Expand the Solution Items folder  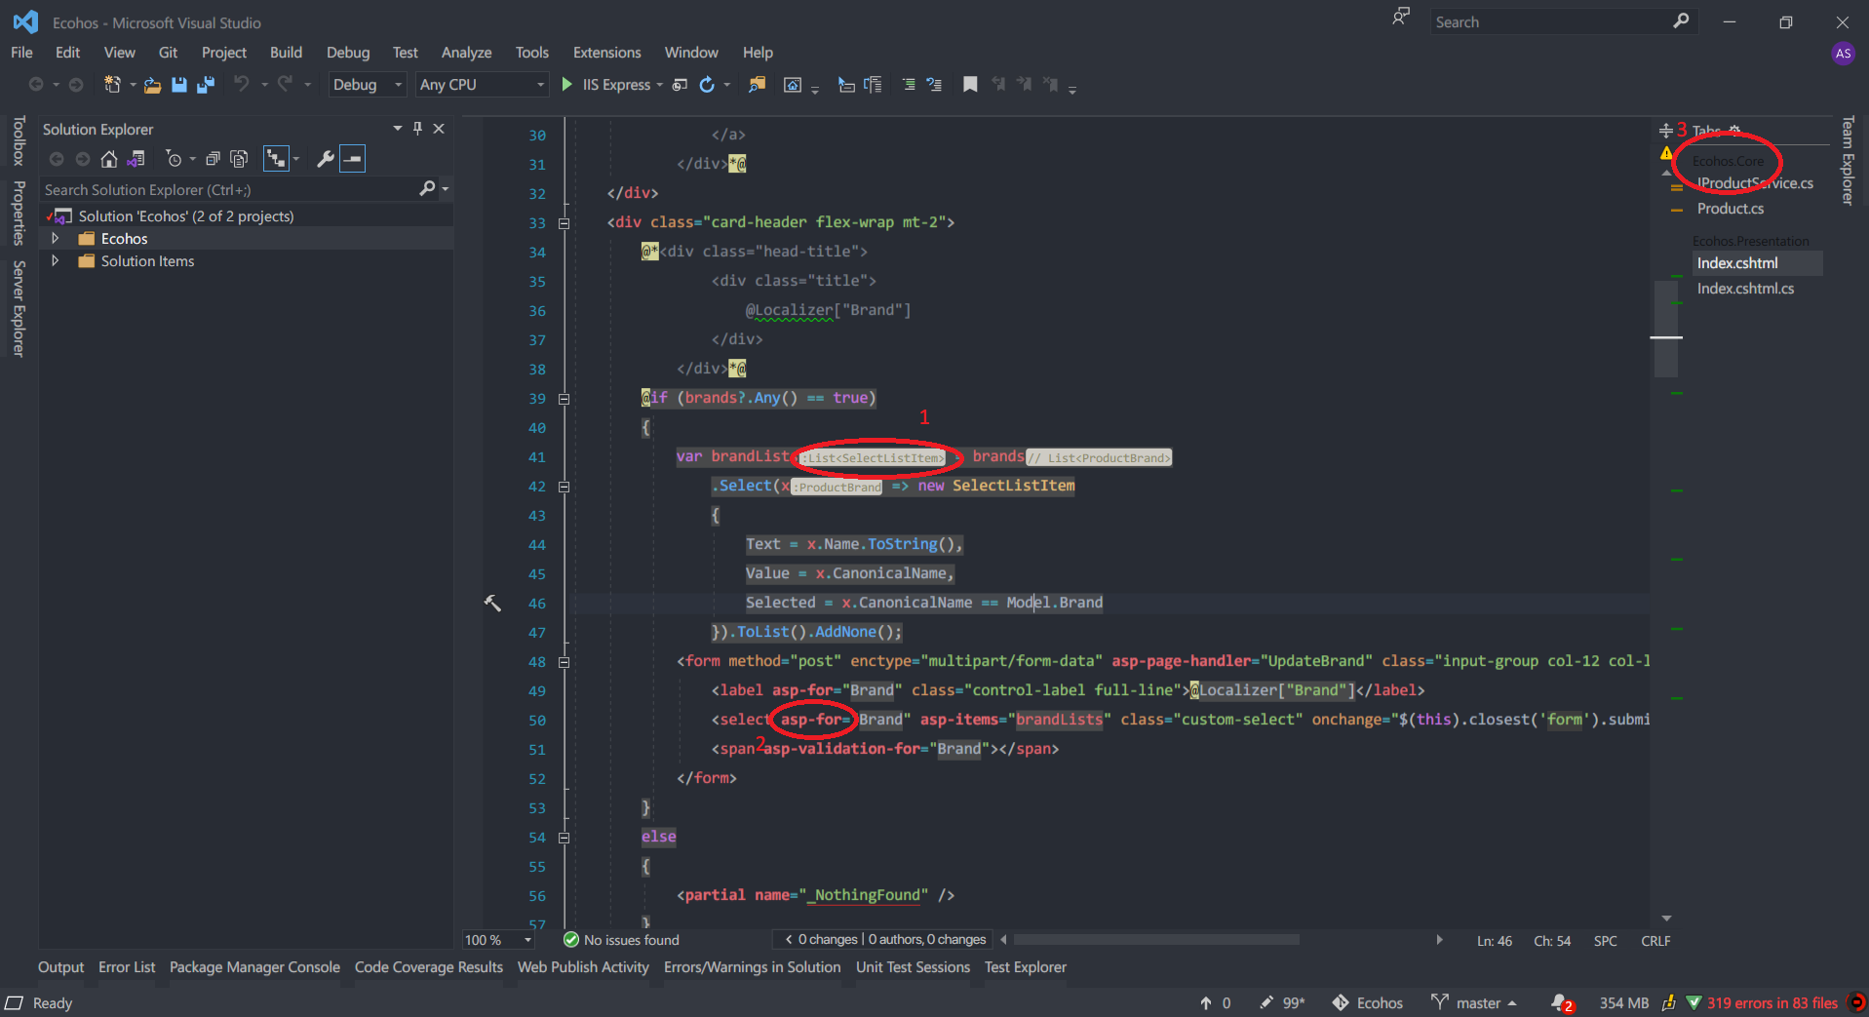click(56, 261)
